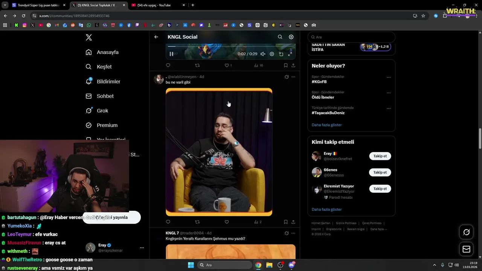Open Anasayfa in sidebar

(102, 52)
